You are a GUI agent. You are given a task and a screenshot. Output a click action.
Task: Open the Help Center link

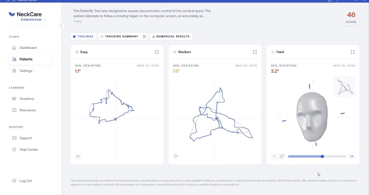28,149
